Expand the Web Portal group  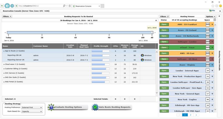pos(4,82)
